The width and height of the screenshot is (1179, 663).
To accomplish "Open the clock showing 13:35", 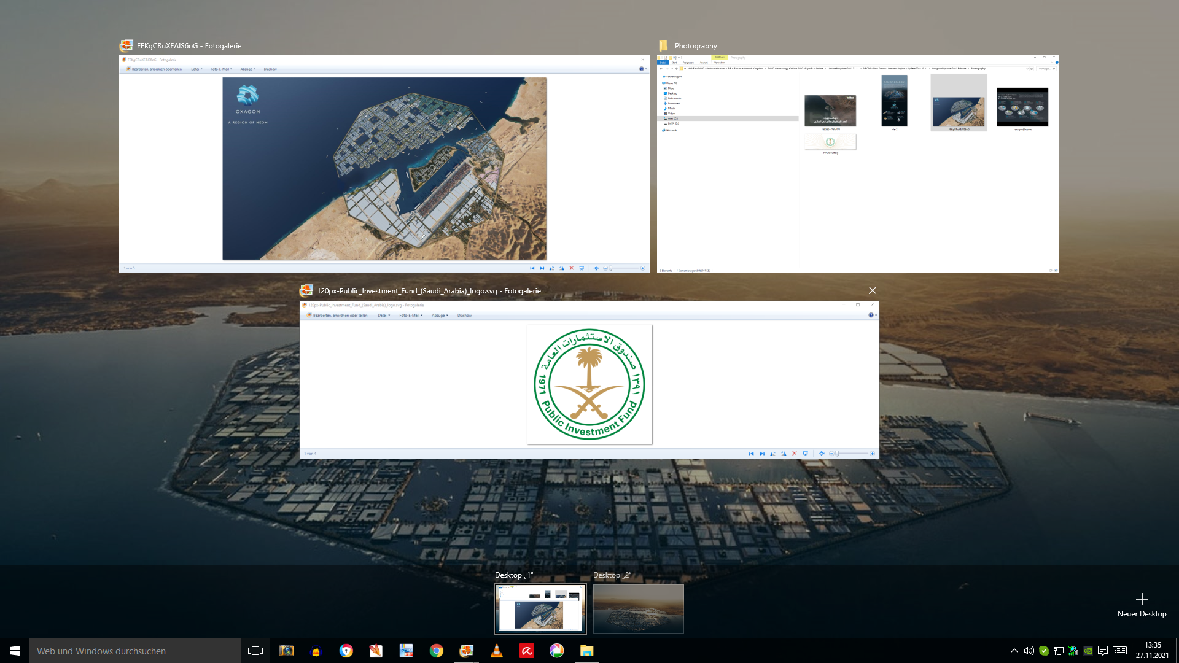I will pyautogui.click(x=1152, y=650).
